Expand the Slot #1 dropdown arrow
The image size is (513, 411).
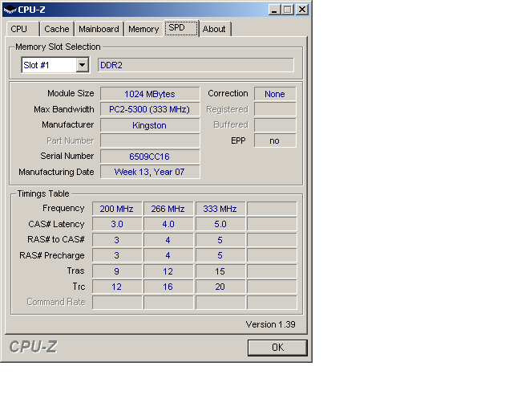82,65
